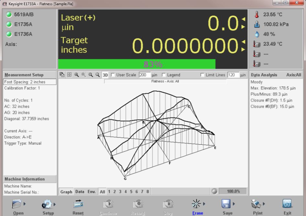Click the zoom in magnifier icon

pyautogui.click(x=91, y=75)
